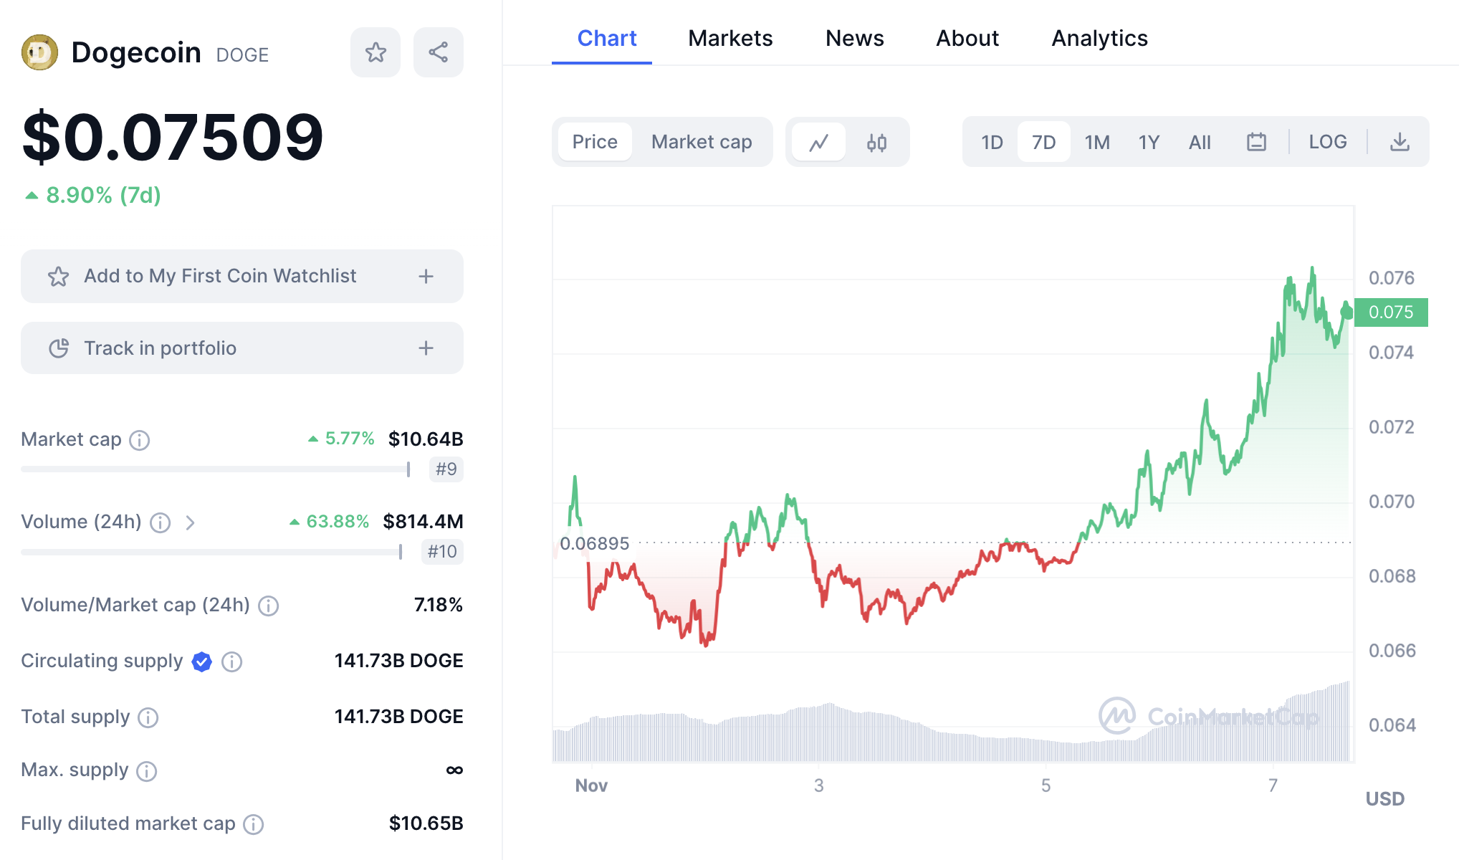The width and height of the screenshot is (1459, 860).
Task: Expand Add to My First Coin Watchlist
Action: 426,277
